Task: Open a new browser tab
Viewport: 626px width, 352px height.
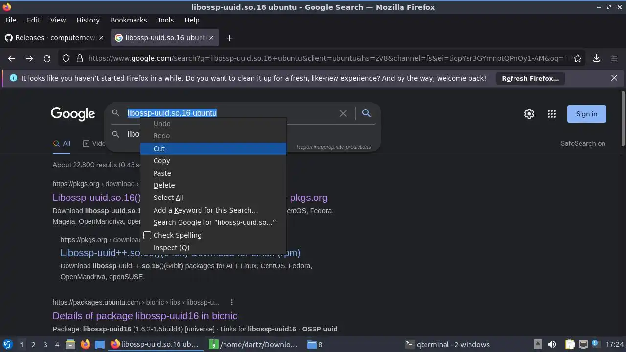Action: click(x=229, y=38)
